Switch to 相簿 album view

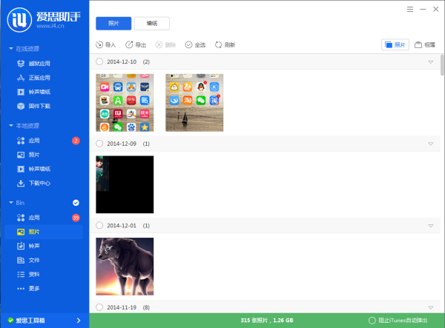(x=425, y=45)
